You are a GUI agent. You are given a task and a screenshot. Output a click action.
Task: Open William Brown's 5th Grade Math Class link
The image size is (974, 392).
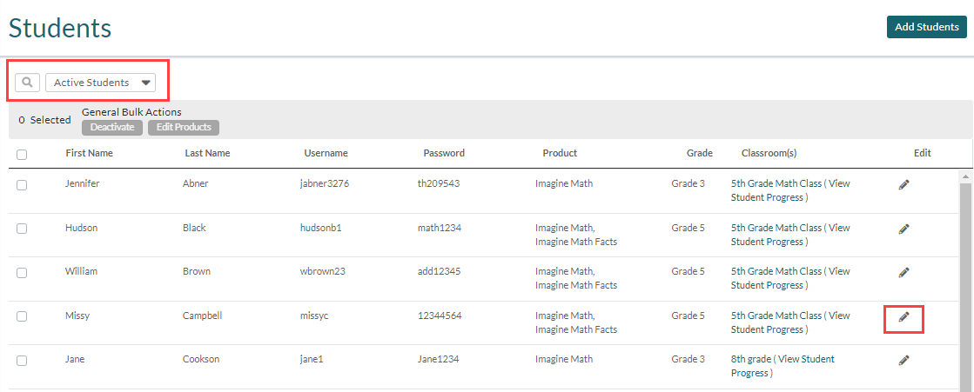776,271
